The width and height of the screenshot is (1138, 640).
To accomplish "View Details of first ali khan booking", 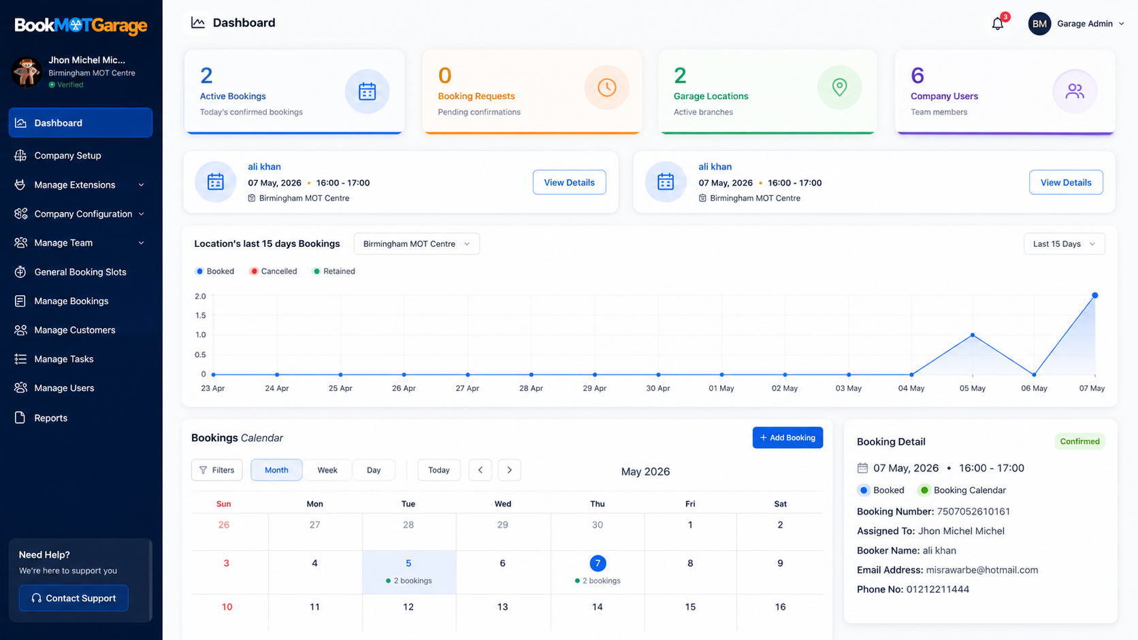I will pyautogui.click(x=569, y=182).
